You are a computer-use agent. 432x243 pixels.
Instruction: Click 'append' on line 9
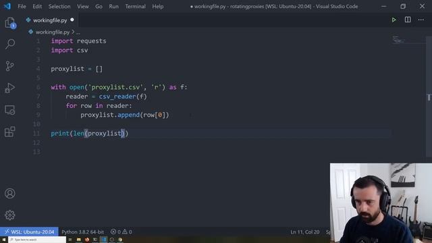coord(129,115)
